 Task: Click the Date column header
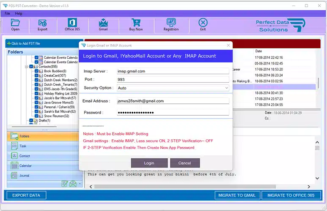point(258,51)
